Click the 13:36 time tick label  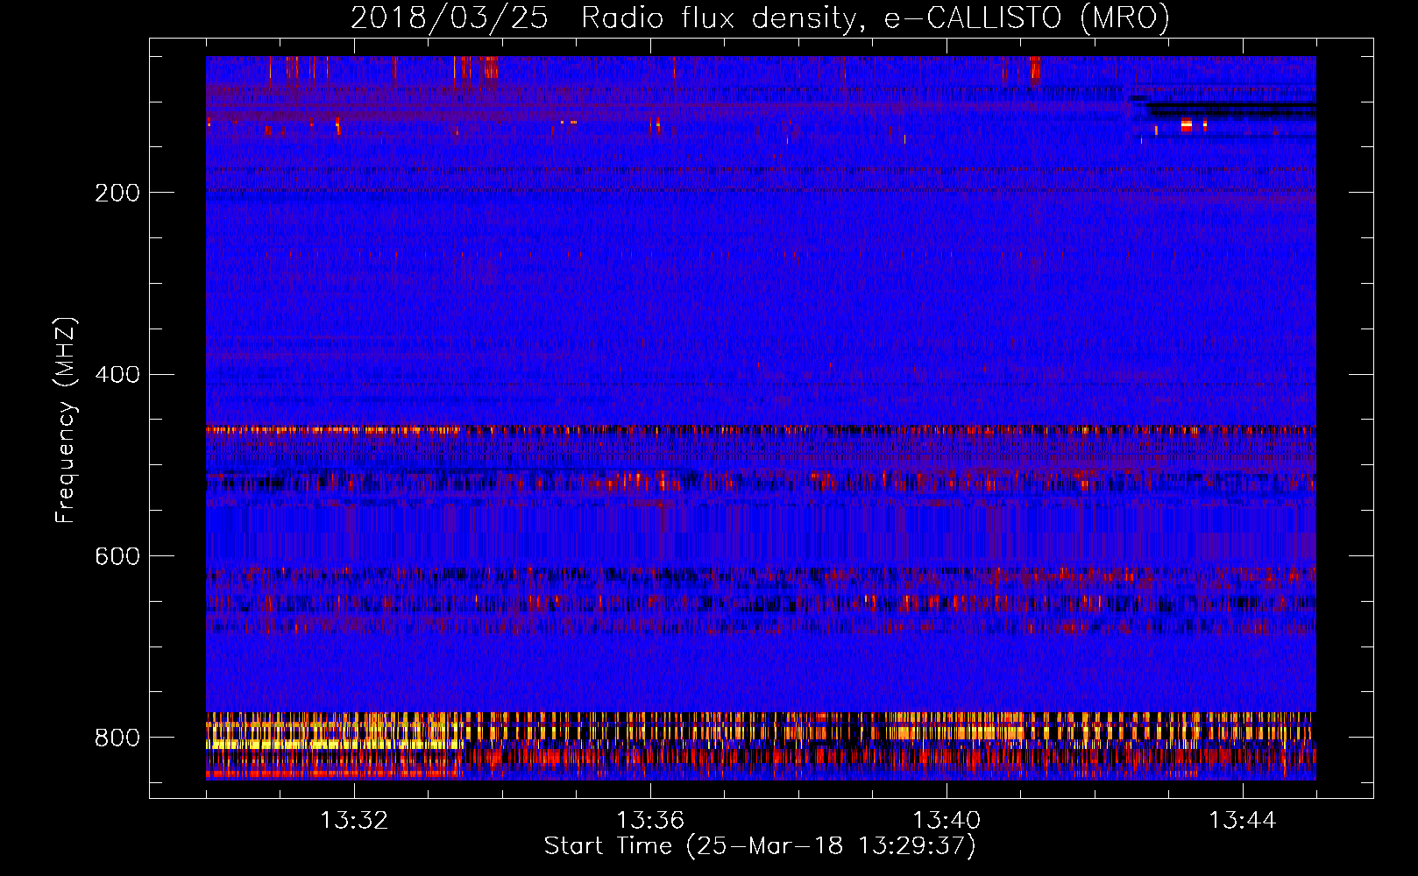(x=650, y=821)
